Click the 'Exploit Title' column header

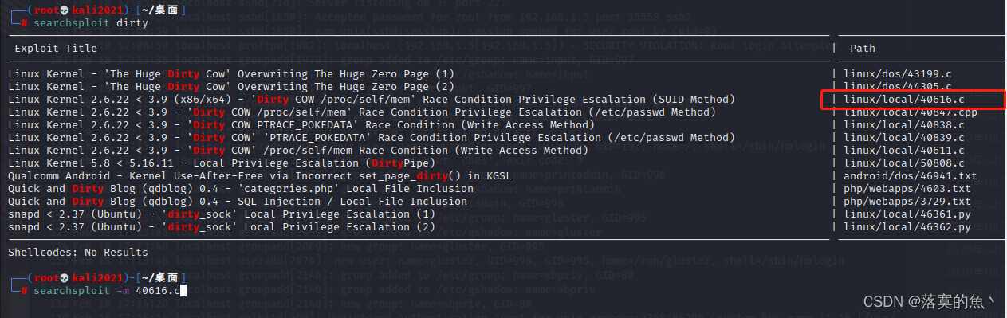55,49
